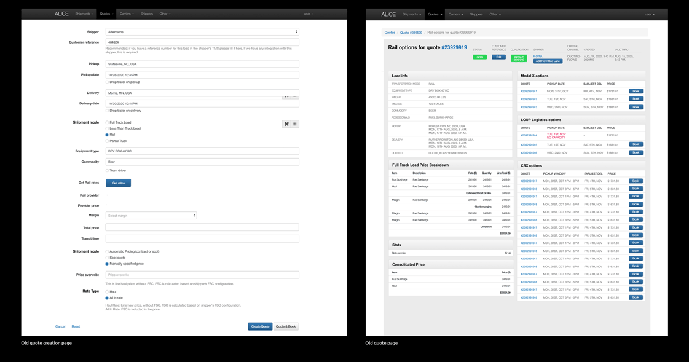Image resolution: width=689 pixels, height=362 pixels.
Task: Open Quotes menu on rail options page
Action: click(435, 14)
